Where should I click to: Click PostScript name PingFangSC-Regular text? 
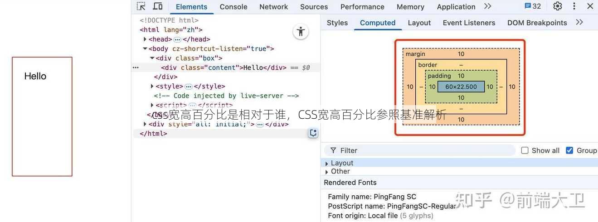(391, 206)
